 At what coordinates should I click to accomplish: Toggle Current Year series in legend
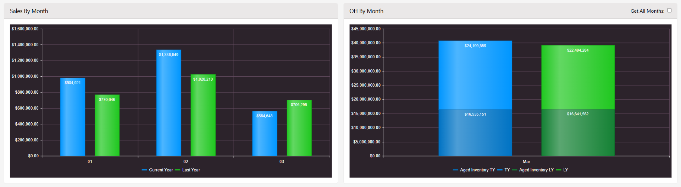157,170
